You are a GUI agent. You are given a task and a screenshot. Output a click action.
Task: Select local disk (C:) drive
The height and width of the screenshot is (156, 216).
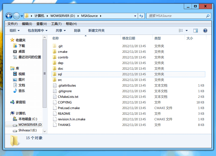[x=28, y=119]
